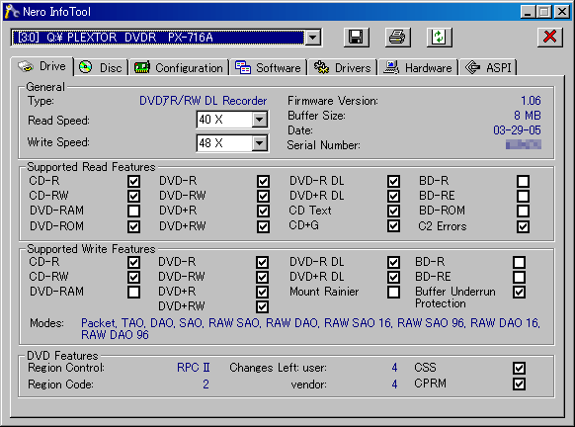575x427 pixels.
Task: Toggle DVD-RAM checkbox under Supported Read Features
Action: pyautogui.click(x=133, y=211)
